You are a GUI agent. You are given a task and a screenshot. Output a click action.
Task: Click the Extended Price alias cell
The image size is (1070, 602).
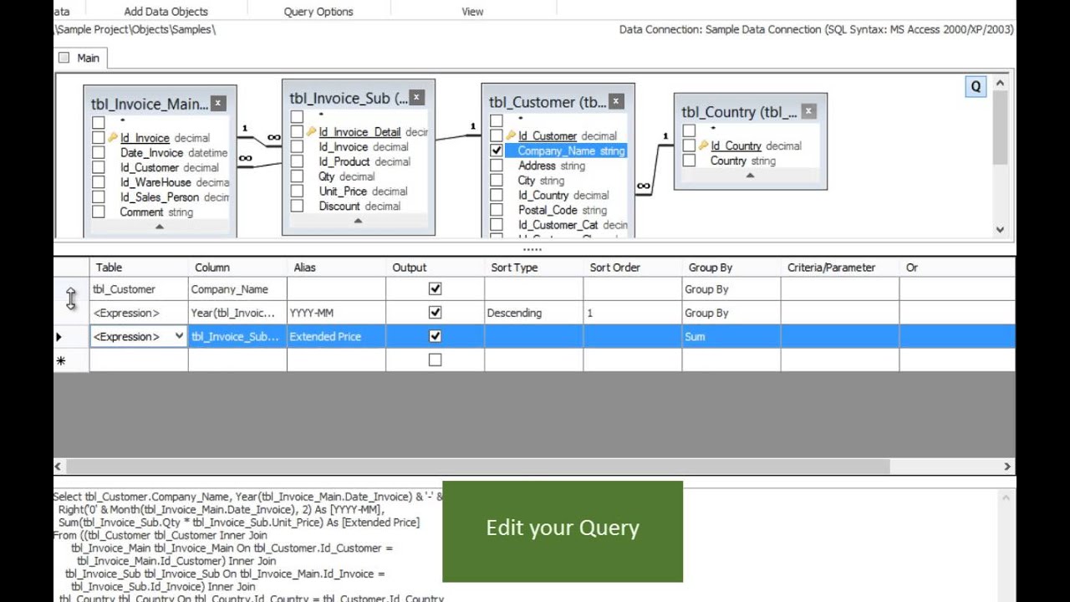tap(336, 336)
